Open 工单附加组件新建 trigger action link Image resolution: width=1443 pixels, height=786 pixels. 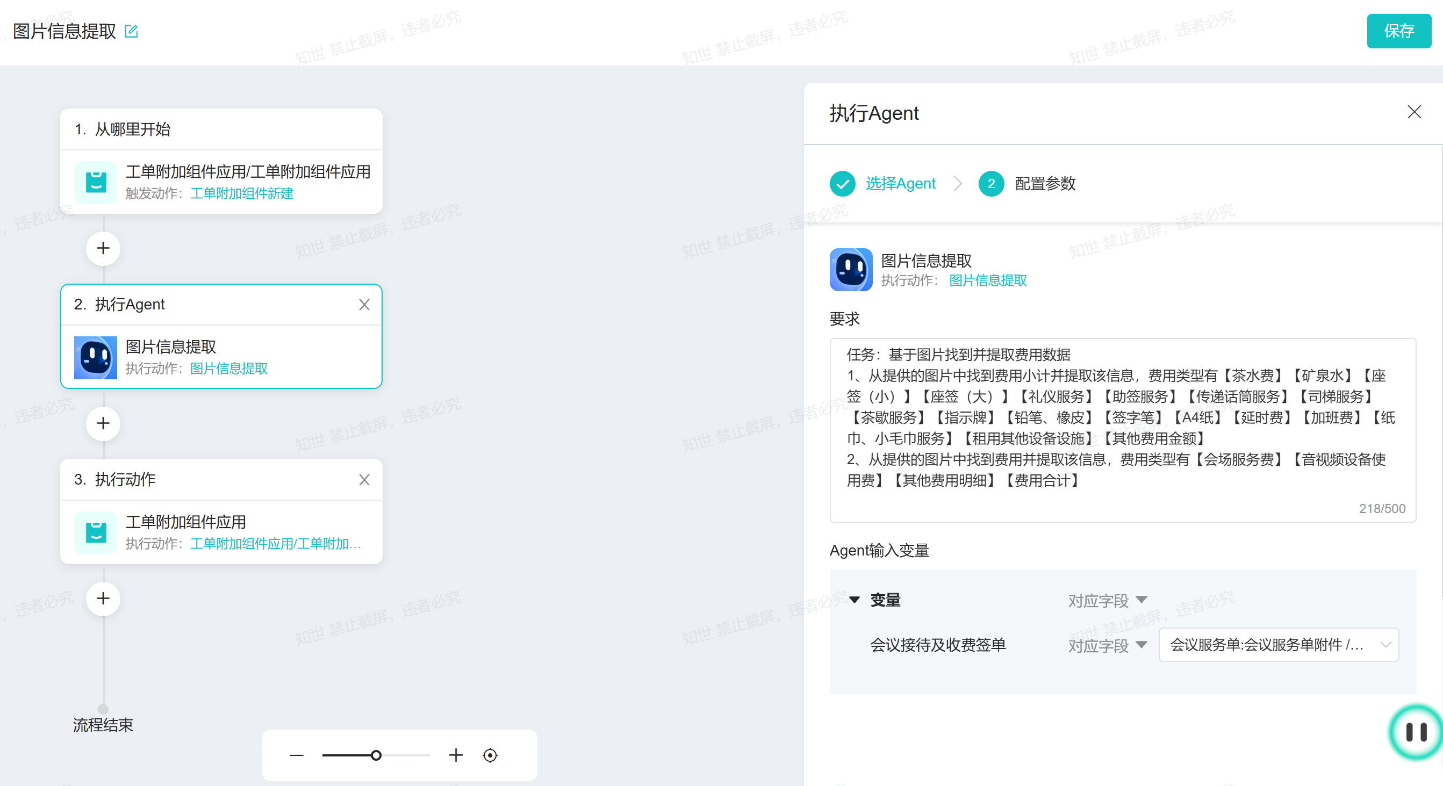(242, 194)
